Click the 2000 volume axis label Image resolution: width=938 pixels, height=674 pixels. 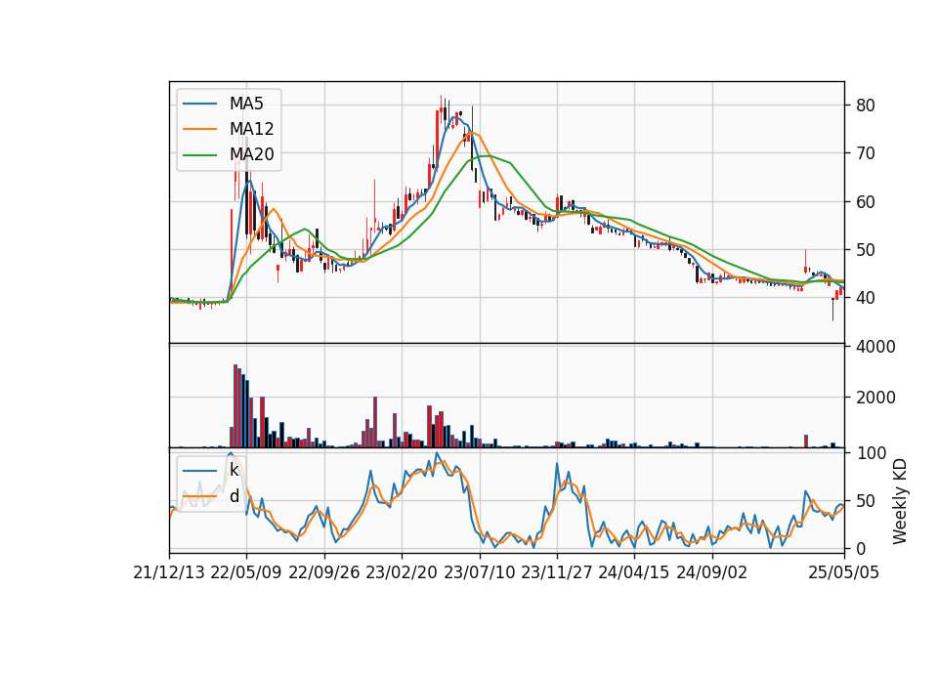coord(875,398)
